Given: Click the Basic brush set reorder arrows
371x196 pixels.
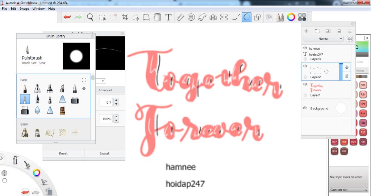Looking at the screenshot, I should tap(84, 89).
